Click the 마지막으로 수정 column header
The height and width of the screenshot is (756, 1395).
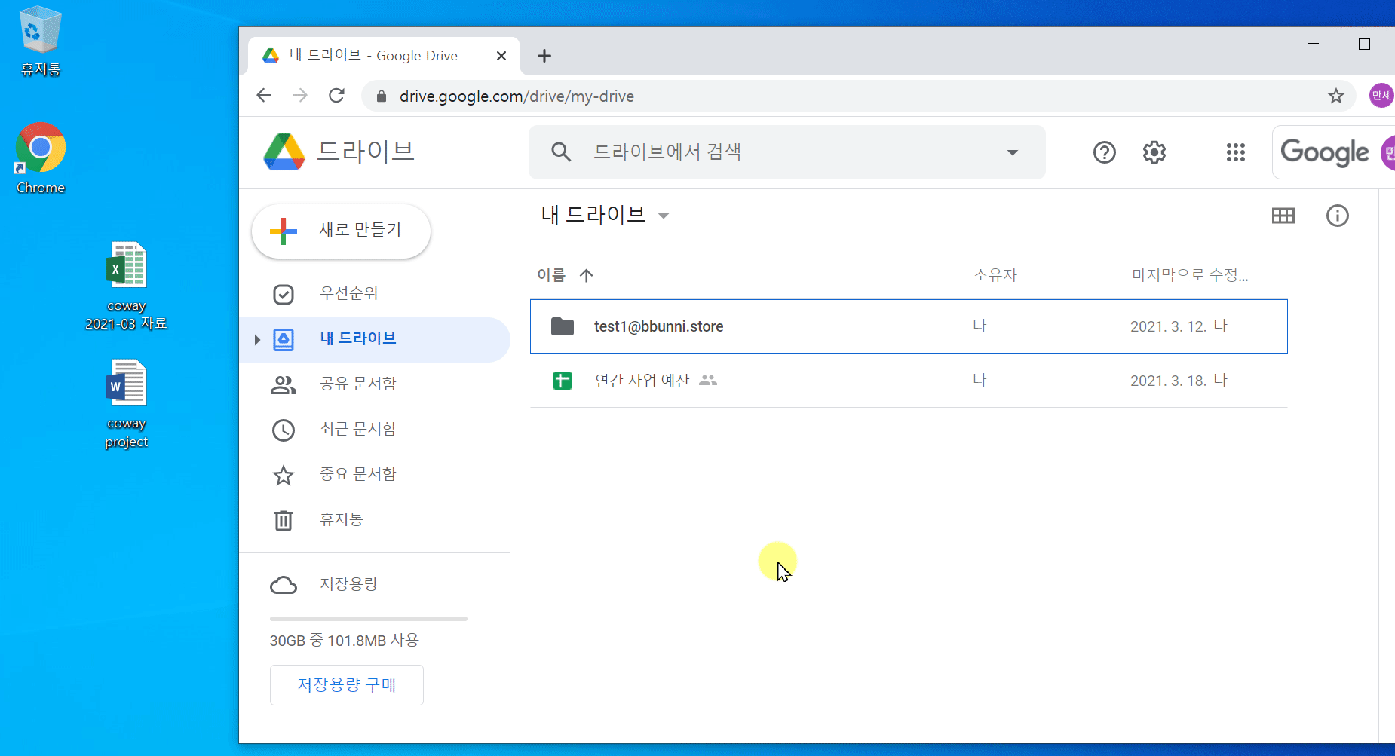coord(1190,275)
